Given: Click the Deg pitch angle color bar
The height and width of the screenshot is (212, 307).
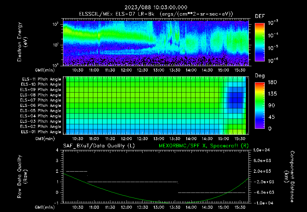Looking at the screenshot, I should tap(260, 105).
